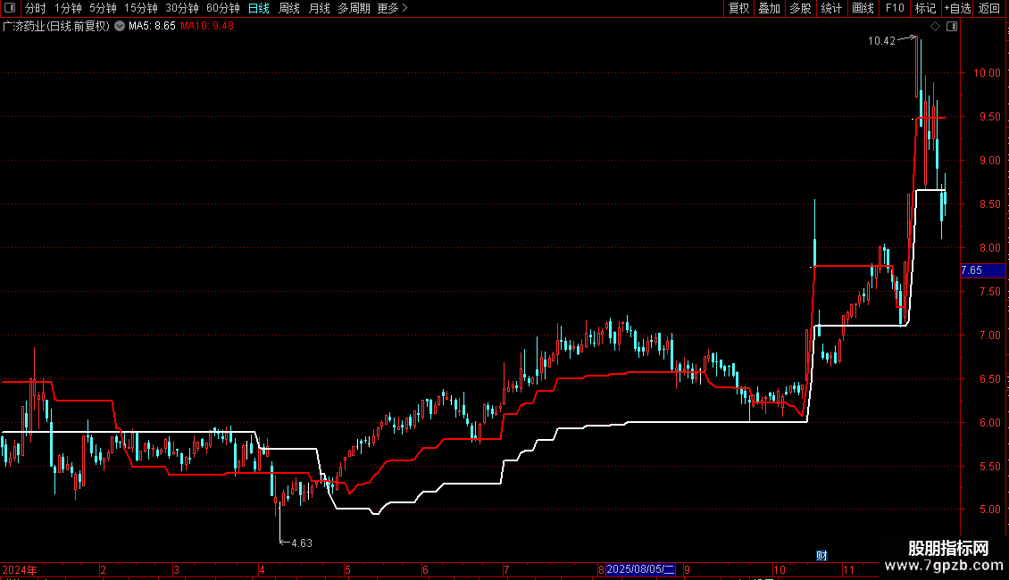Select the 30分钟 period

[182, 8]
